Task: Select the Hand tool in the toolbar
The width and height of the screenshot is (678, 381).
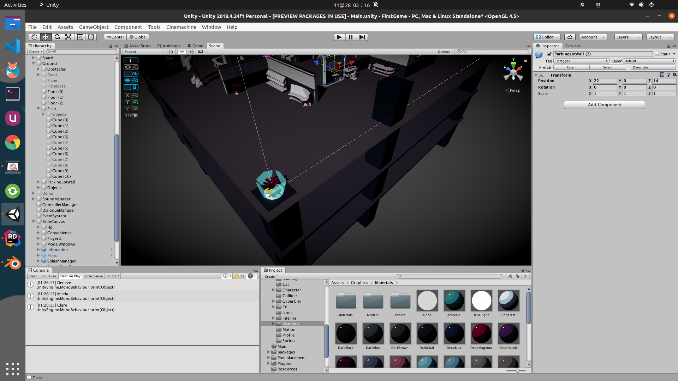Action: click(34, 37)
